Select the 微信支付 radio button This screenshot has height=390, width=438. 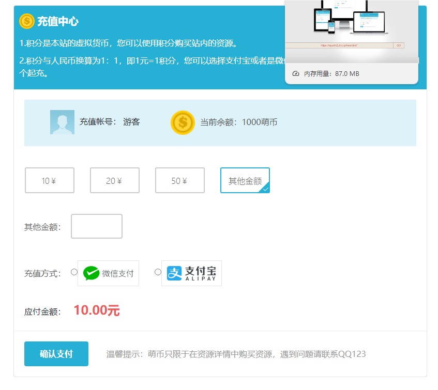tap(74, 272)
